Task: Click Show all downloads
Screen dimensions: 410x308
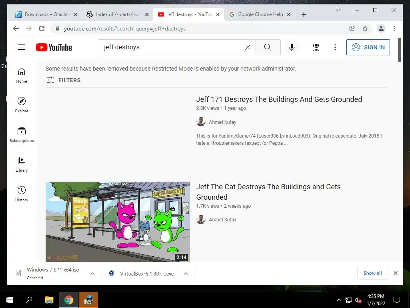Action: pos(373,273)
